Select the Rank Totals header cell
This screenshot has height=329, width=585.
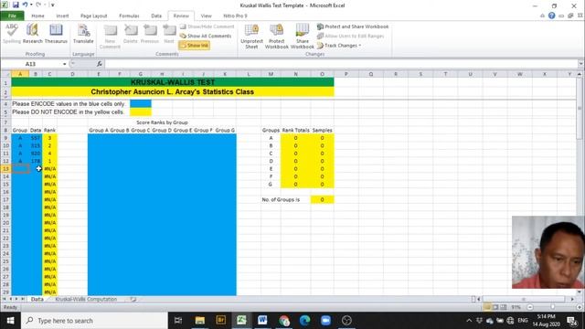295,130
